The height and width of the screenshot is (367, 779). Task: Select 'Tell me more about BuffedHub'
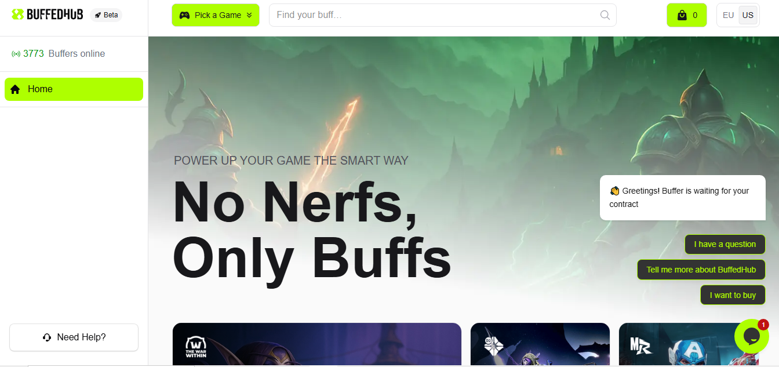[701, 270]
